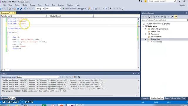Viewport: 188px width, 106px height.
Task: Click the yellow feedback smiley icon
Action: [146, 1]
